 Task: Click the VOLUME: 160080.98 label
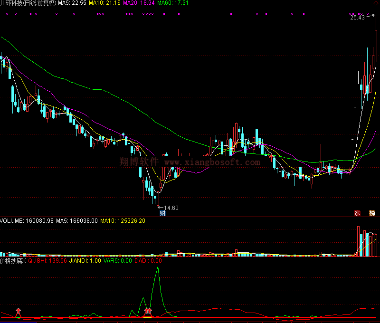27,221
